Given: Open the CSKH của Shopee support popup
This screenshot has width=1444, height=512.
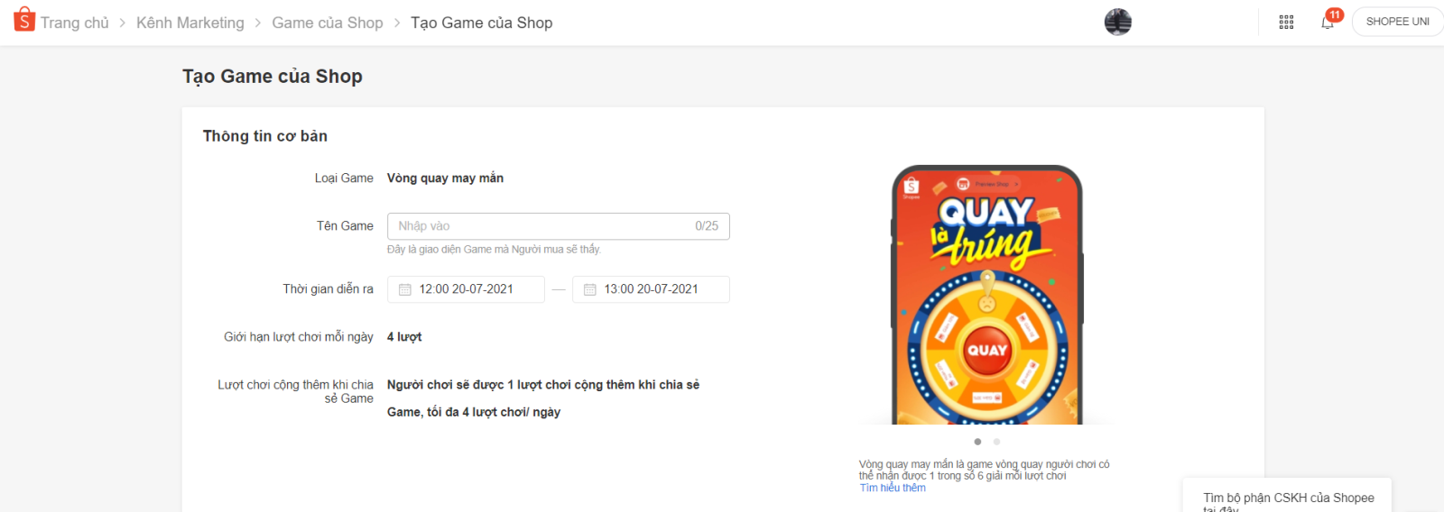Looking at the screenshot, I should [1288, 498].
